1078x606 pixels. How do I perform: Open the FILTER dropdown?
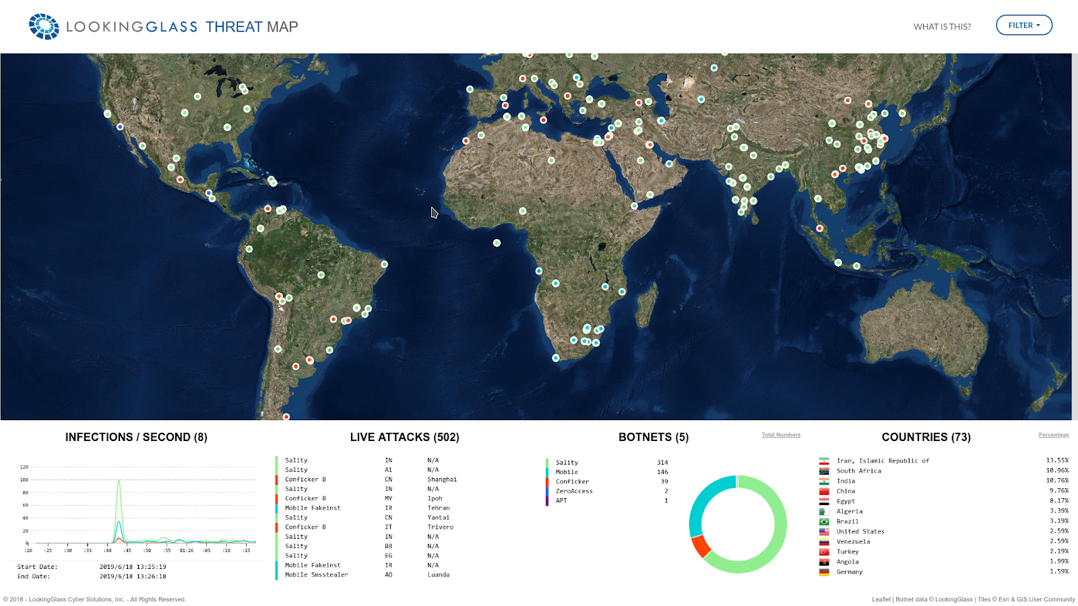(x=1023, y=25)
